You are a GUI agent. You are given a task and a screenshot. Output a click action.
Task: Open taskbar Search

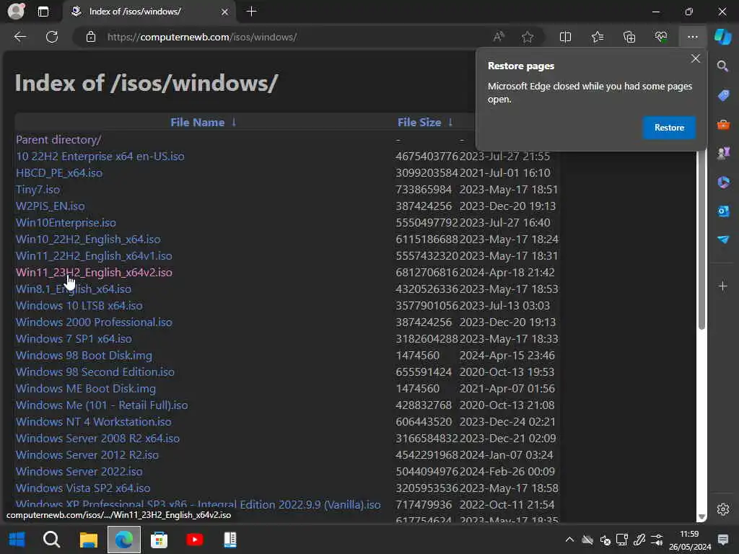tap(51, 540)
